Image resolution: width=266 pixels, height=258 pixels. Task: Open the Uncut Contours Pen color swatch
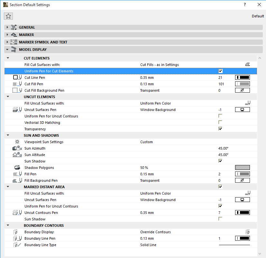tap(243, 213)
